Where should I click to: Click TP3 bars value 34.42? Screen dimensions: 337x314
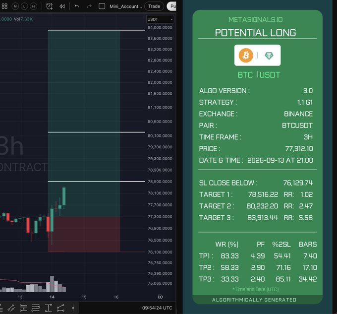(x=308, y=279)
